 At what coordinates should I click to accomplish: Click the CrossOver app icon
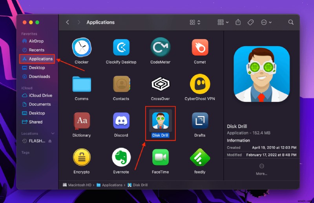161,84
